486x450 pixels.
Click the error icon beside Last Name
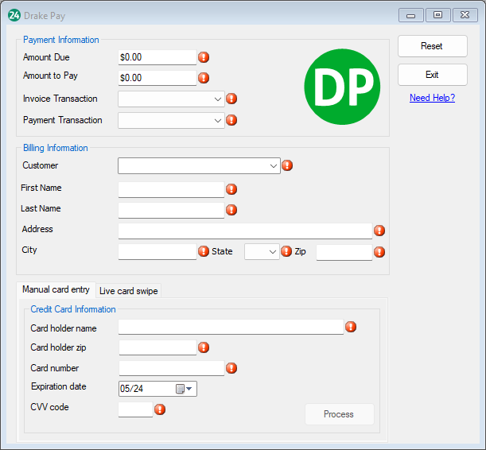(231, 210)
